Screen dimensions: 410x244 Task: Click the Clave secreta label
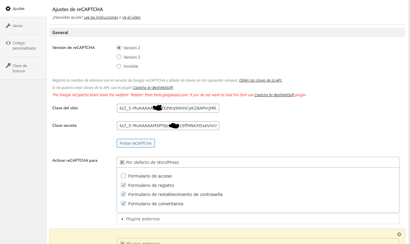click(x=64, y=125)
